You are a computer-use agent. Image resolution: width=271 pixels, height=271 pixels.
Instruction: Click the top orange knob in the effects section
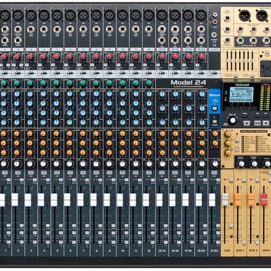coord(228,134)
